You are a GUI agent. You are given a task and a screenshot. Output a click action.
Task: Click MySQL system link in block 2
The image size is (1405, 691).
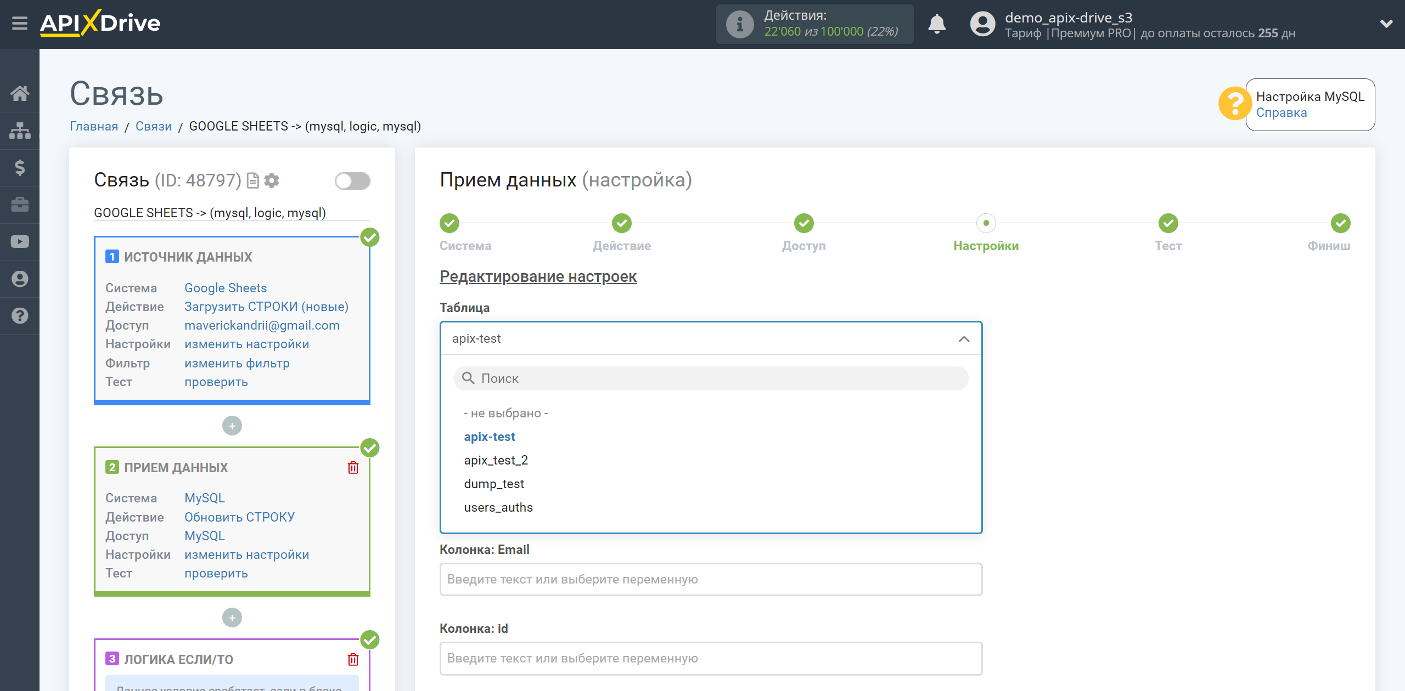tap(205, 498)
